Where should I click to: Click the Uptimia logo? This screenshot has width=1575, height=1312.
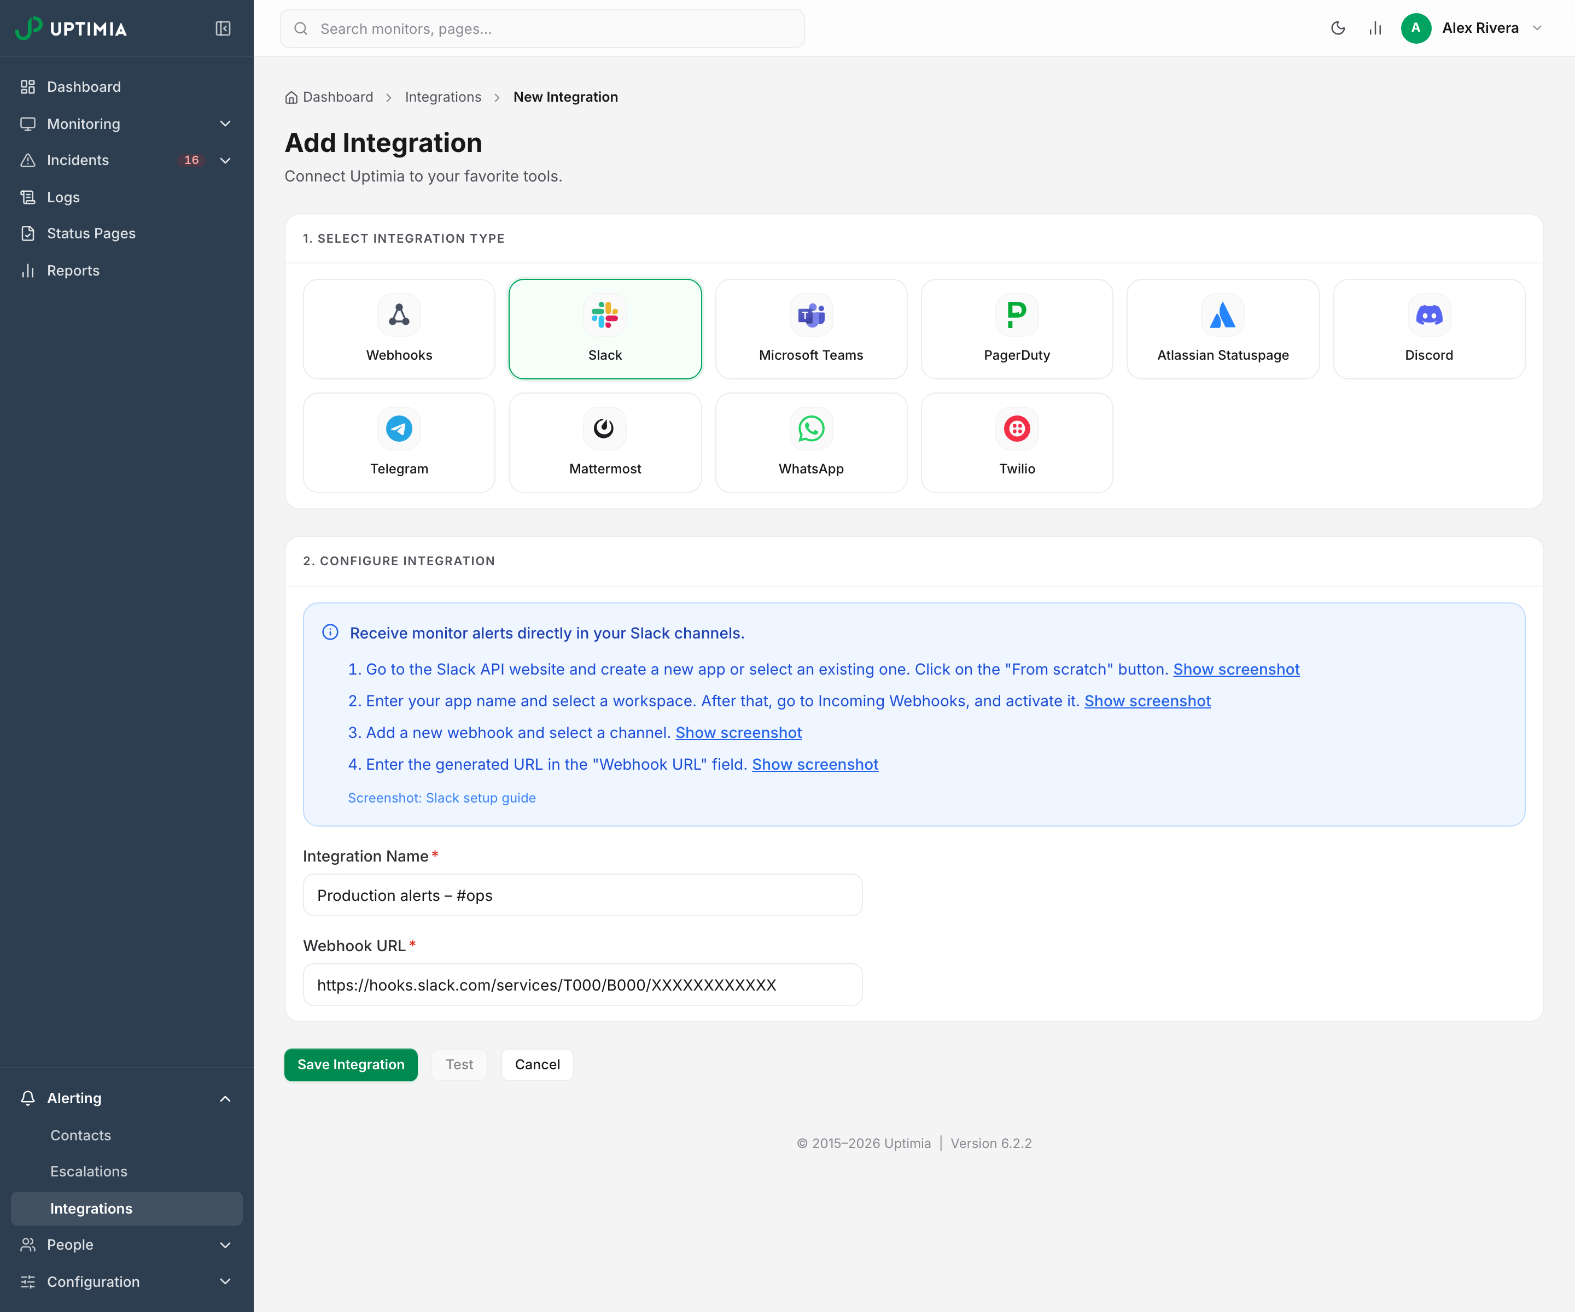coord(71,28)
